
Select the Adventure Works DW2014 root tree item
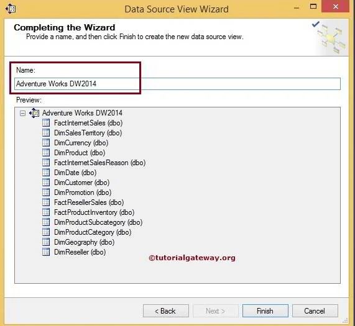82,113
